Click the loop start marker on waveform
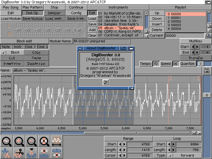Image resolution: width=212 pixels, height=159 pixels. click(170, 78)
